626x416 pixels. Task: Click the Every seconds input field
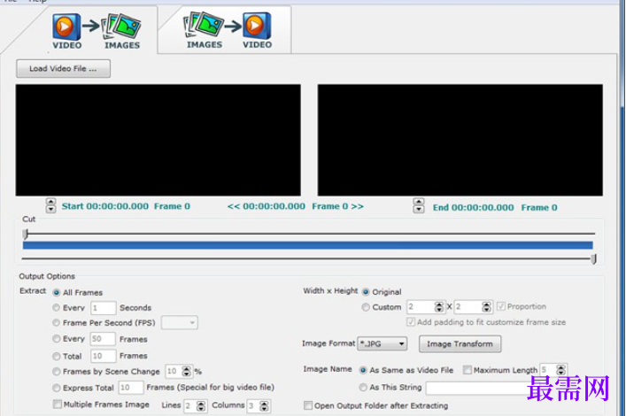coord(103,308)
